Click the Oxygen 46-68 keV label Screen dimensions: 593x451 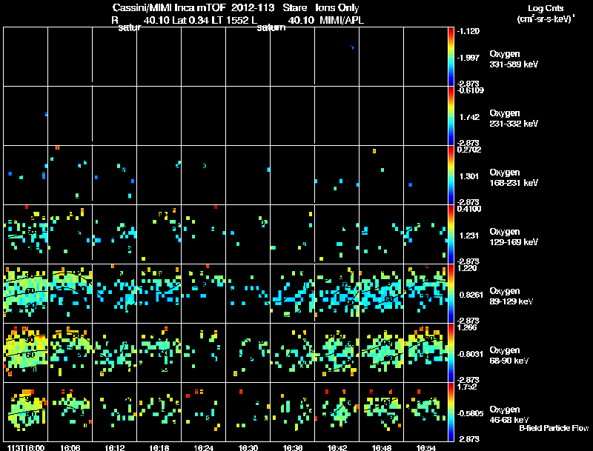click(509, 415)
